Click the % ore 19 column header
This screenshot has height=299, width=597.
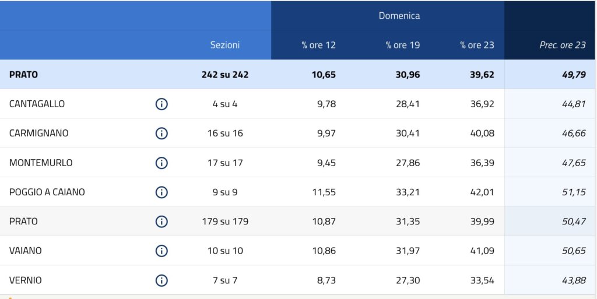pos(402,45)
